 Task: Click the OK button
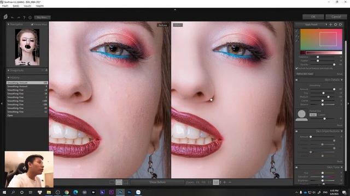point(313,17)
